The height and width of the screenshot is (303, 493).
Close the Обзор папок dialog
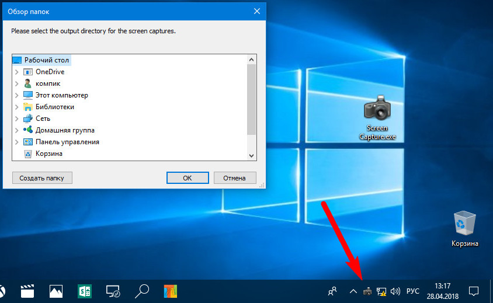pos(257,11)
